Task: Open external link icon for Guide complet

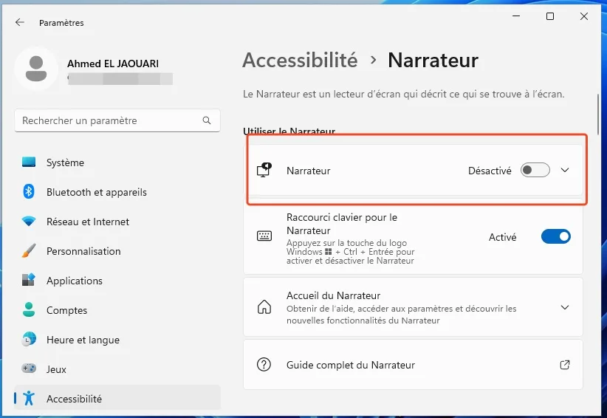Action: point(565,365)
